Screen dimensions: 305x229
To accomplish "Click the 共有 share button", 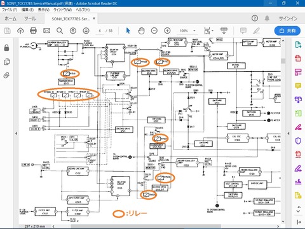I will point(287,31).
